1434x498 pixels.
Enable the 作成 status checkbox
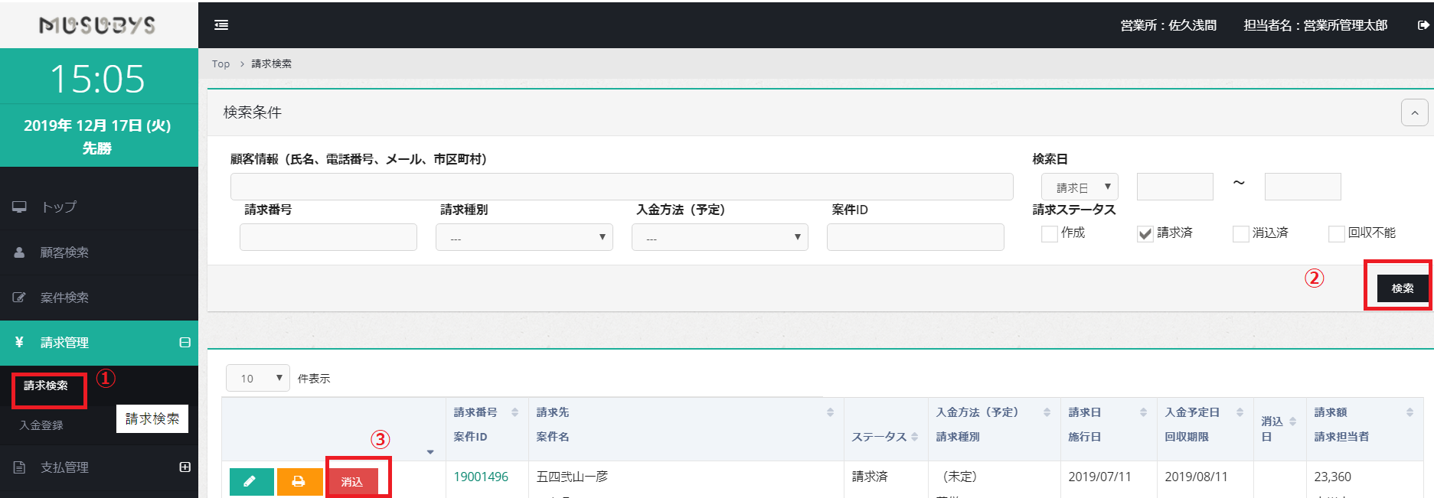(x=1050, y=234)
